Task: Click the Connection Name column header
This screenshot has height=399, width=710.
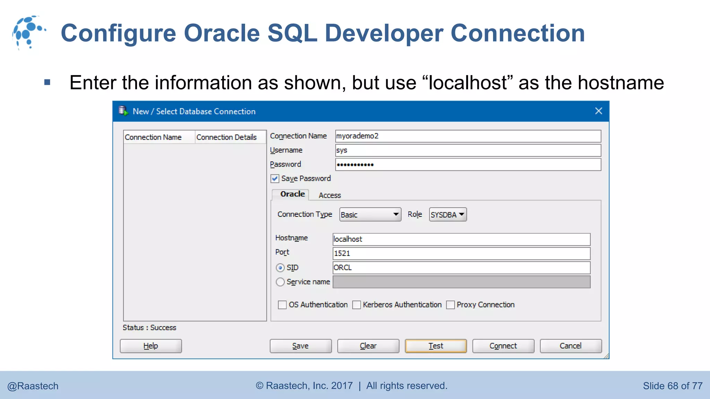Action: (159, 137)
